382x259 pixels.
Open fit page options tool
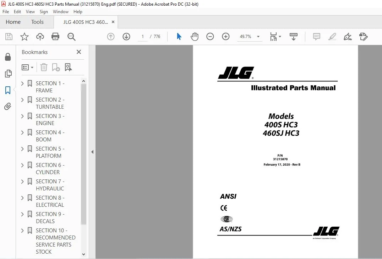tap(275, 37)
